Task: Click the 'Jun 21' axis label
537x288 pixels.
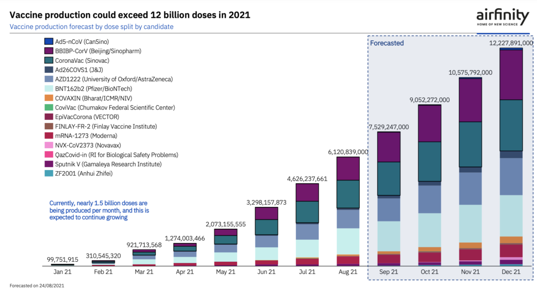Action: pos(266,272)
